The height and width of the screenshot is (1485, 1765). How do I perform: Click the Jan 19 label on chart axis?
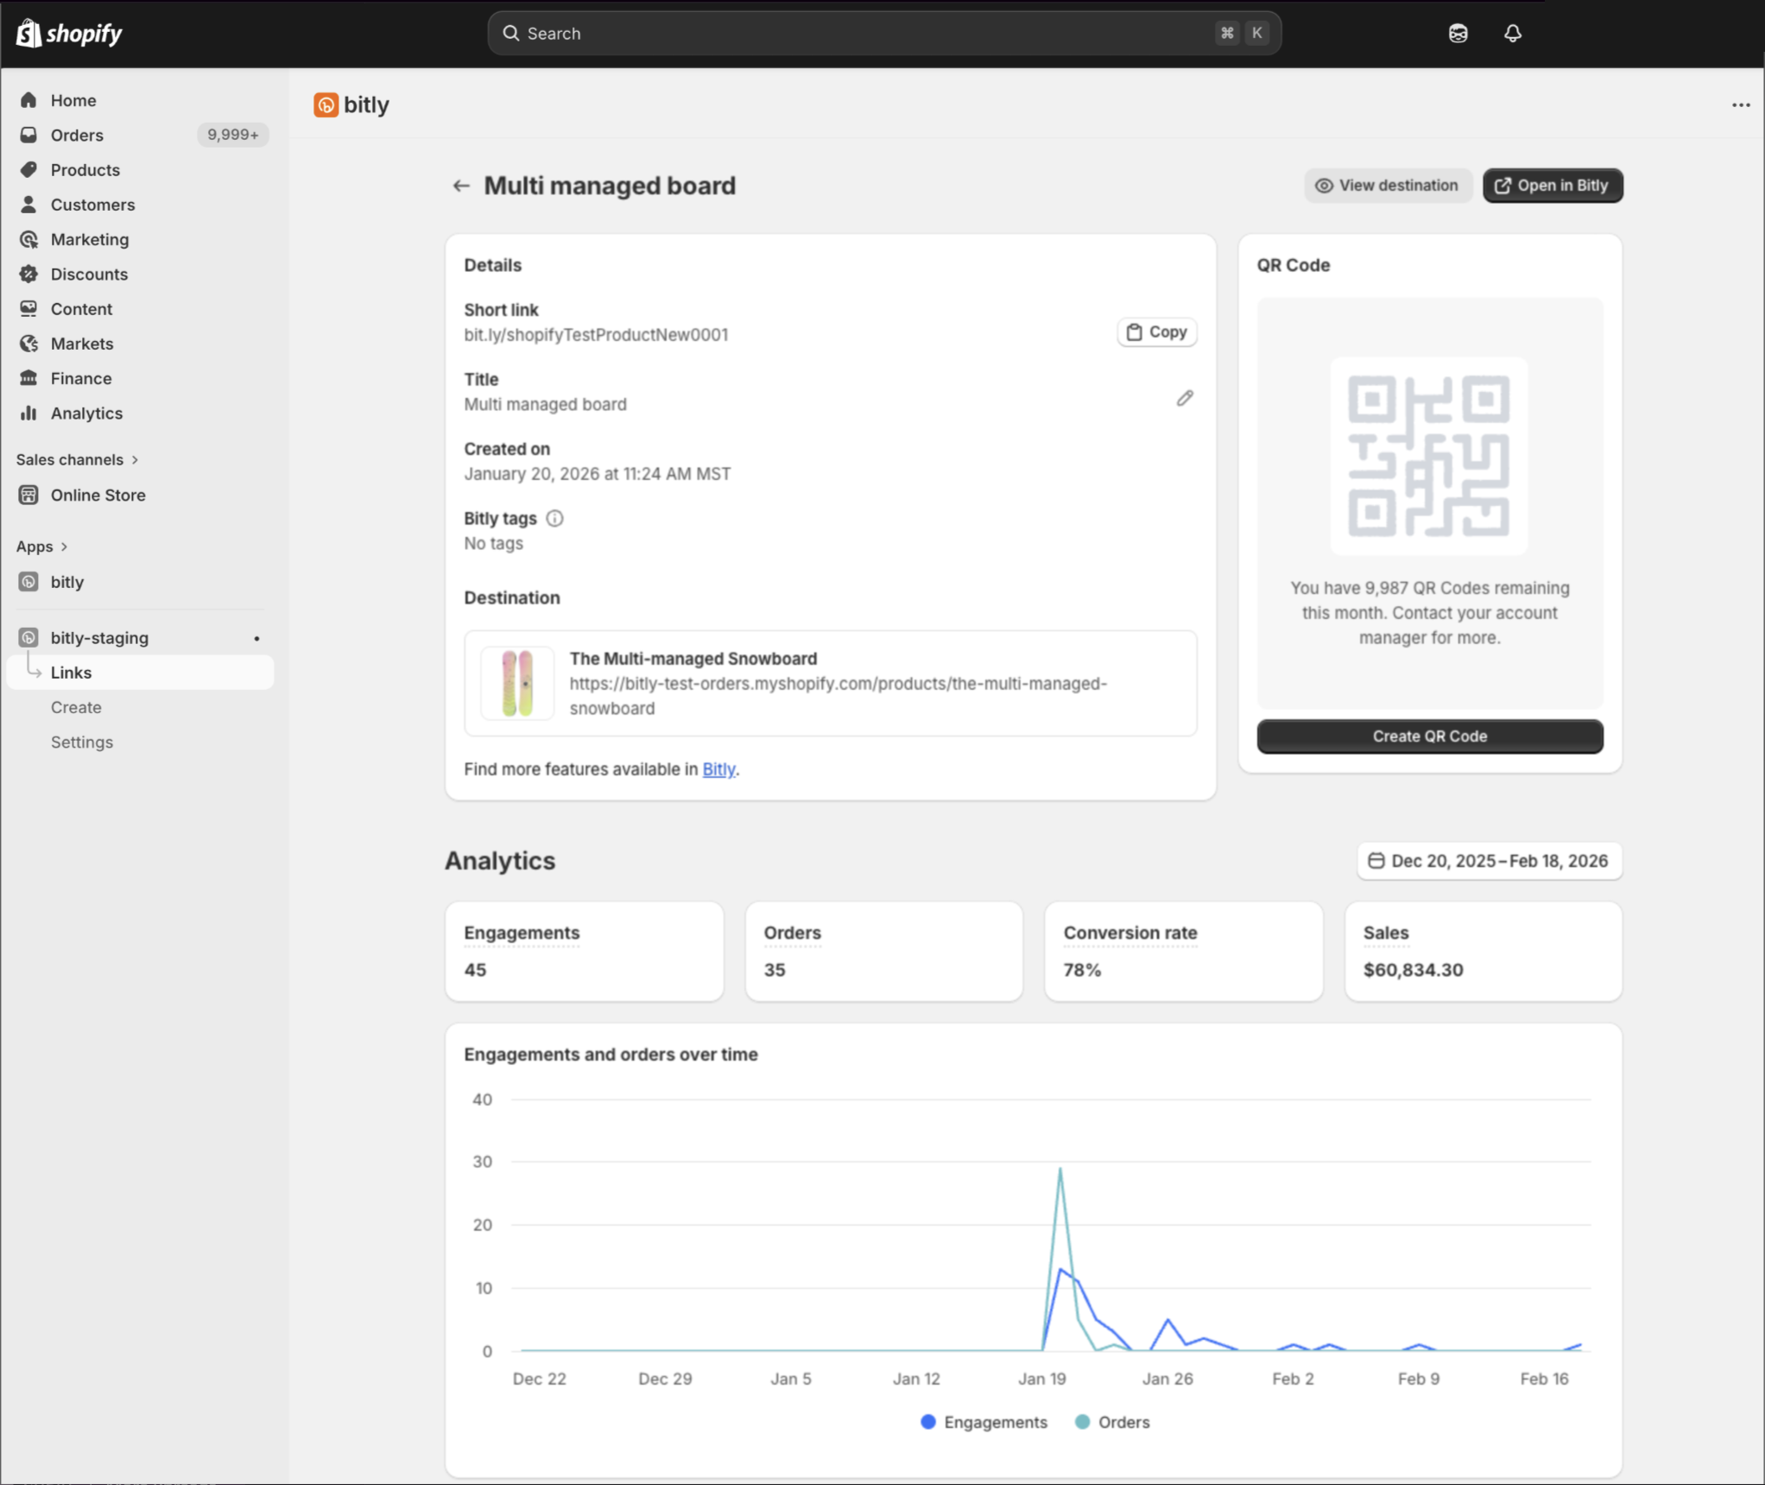pyautogui.click(x=1041, y=1379)
